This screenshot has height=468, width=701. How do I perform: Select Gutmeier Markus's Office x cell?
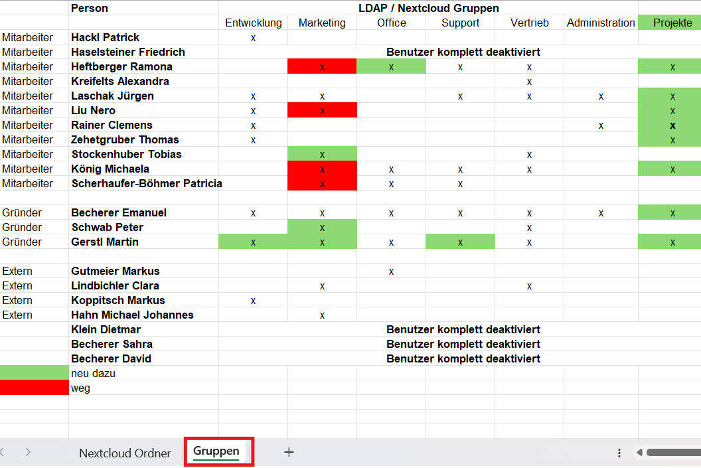(x=391, y=271)
